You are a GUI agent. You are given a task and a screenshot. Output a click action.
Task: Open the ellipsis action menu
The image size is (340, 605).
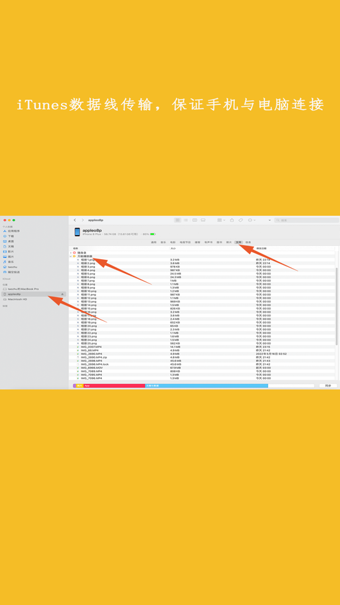coord(251,220)
